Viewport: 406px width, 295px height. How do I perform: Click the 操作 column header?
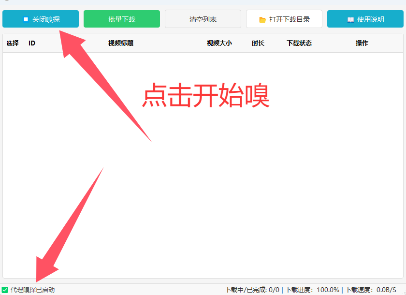[x=362, y=43]
